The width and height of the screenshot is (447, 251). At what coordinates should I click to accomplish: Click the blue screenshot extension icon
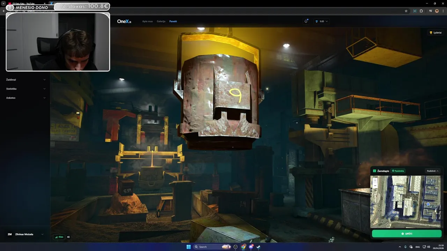click(x=415, y=11)
